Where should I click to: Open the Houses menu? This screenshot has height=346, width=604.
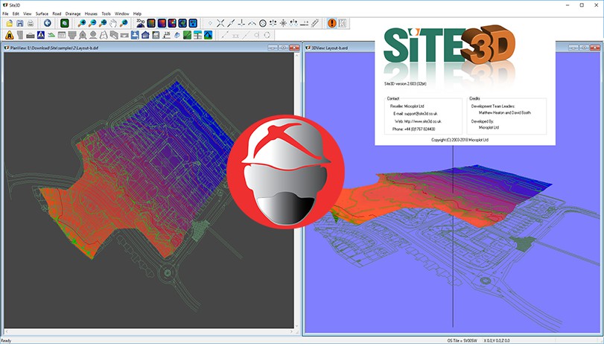coord(92,13)
